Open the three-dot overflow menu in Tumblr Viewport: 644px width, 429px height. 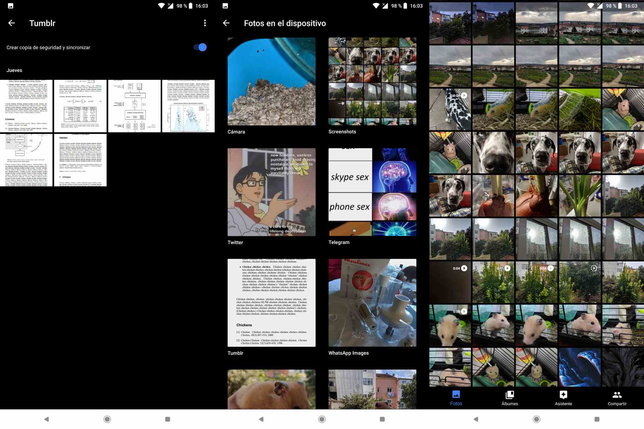205,23
